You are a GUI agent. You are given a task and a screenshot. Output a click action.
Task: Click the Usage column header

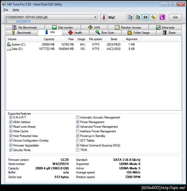pos(81,39)
